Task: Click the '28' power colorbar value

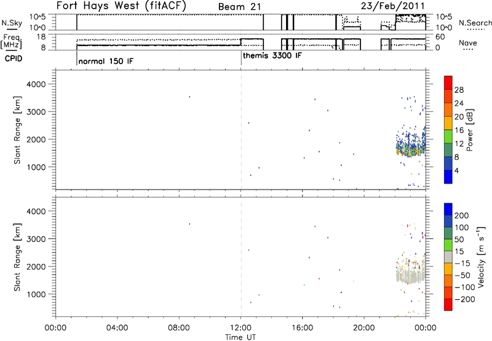Action: click(x=459, y=90)
